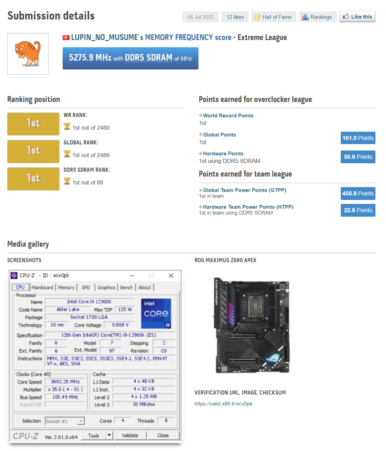Click the Hall of Fame button
This screenshot has width=386, height=451.
[273, 17]
